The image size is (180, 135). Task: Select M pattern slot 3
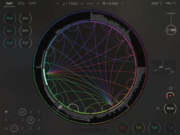[x=30, y=112]
